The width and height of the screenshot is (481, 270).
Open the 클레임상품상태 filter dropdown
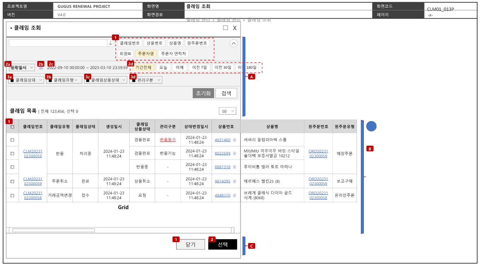click(x=106, y=80)
